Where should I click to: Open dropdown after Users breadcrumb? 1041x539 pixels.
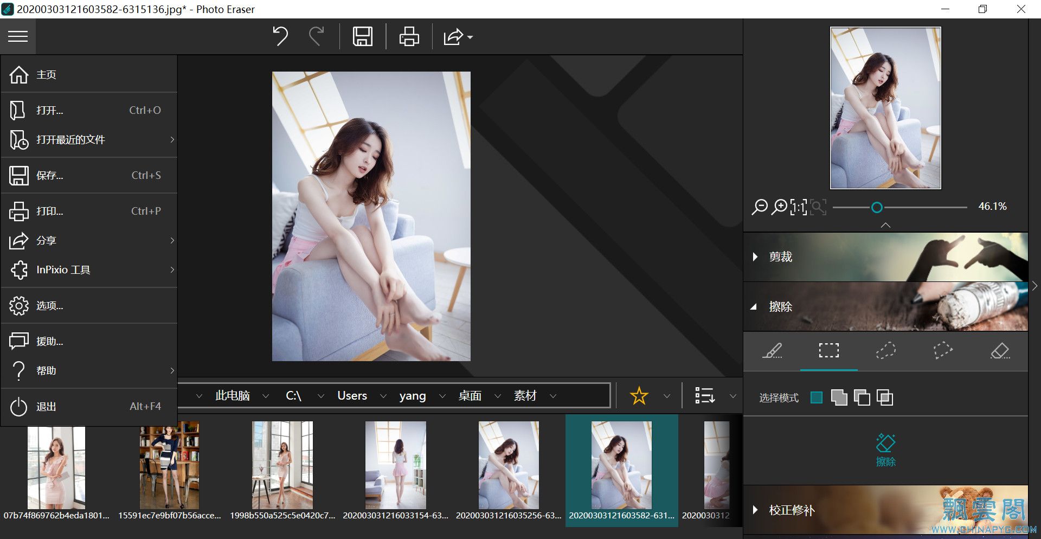[383, 396]
